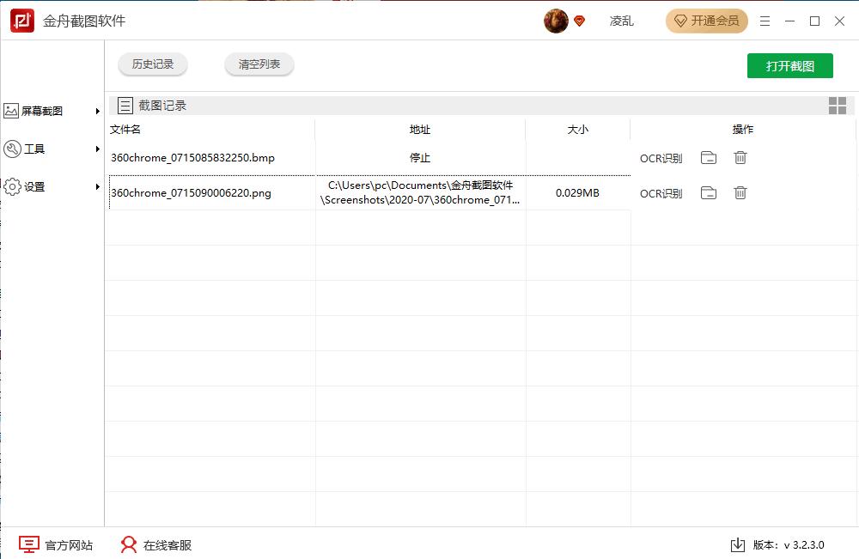
Task: Click the 官方网站 monitor icon
Action: (29, 544)
